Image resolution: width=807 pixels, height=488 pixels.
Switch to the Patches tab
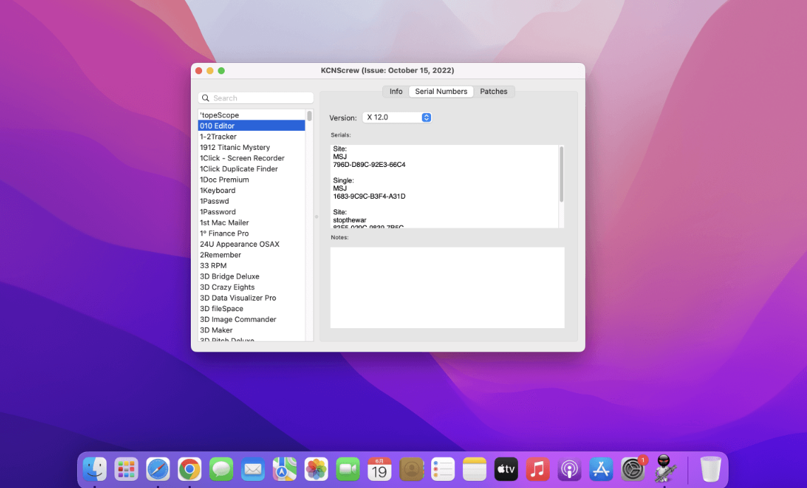click(494, 91)
